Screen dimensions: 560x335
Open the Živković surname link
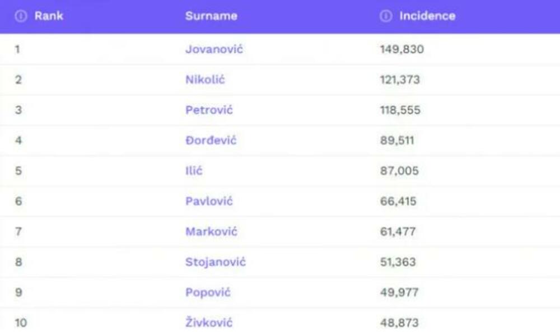pyautogui.click(x=209, y=323)
